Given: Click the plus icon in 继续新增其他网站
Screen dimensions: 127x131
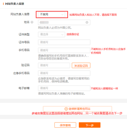Looking at the screenshot, I should pos(66,109).
